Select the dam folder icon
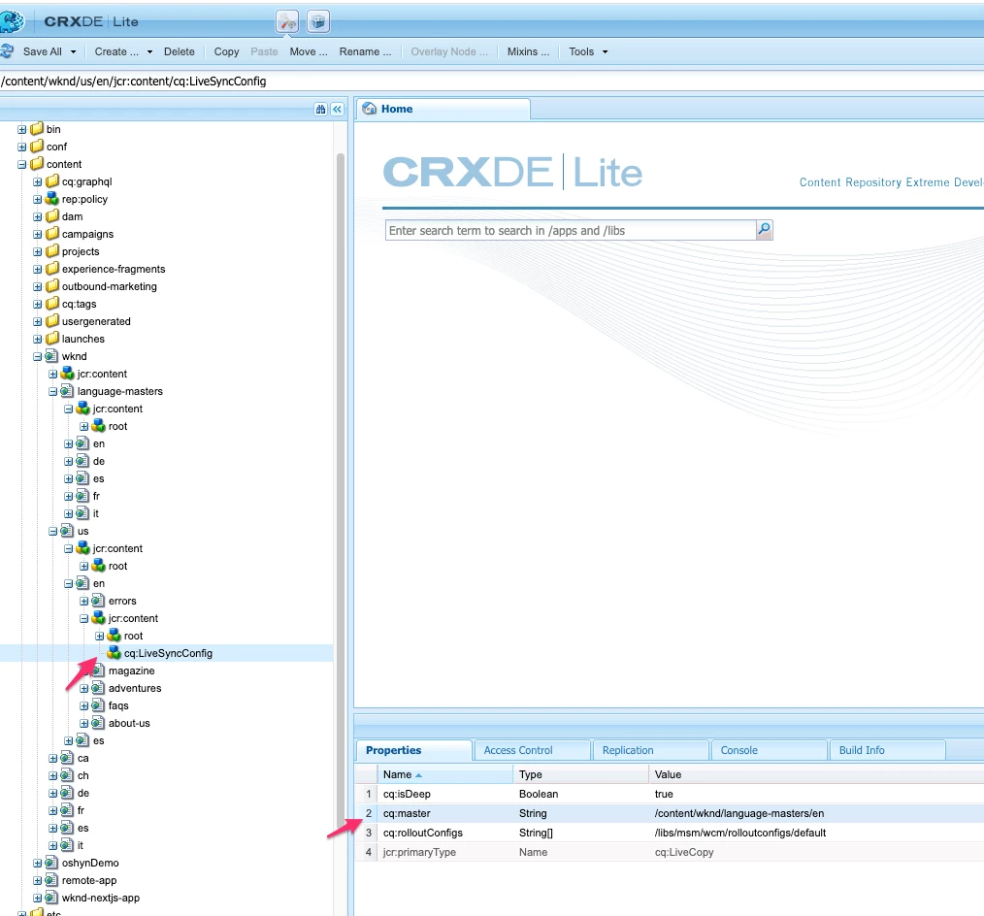 pos(52,216)
